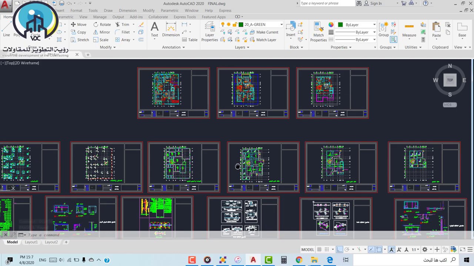Screen dimensions: 474x266
Task: Select the Scale tool
Action: pos(101,40)
